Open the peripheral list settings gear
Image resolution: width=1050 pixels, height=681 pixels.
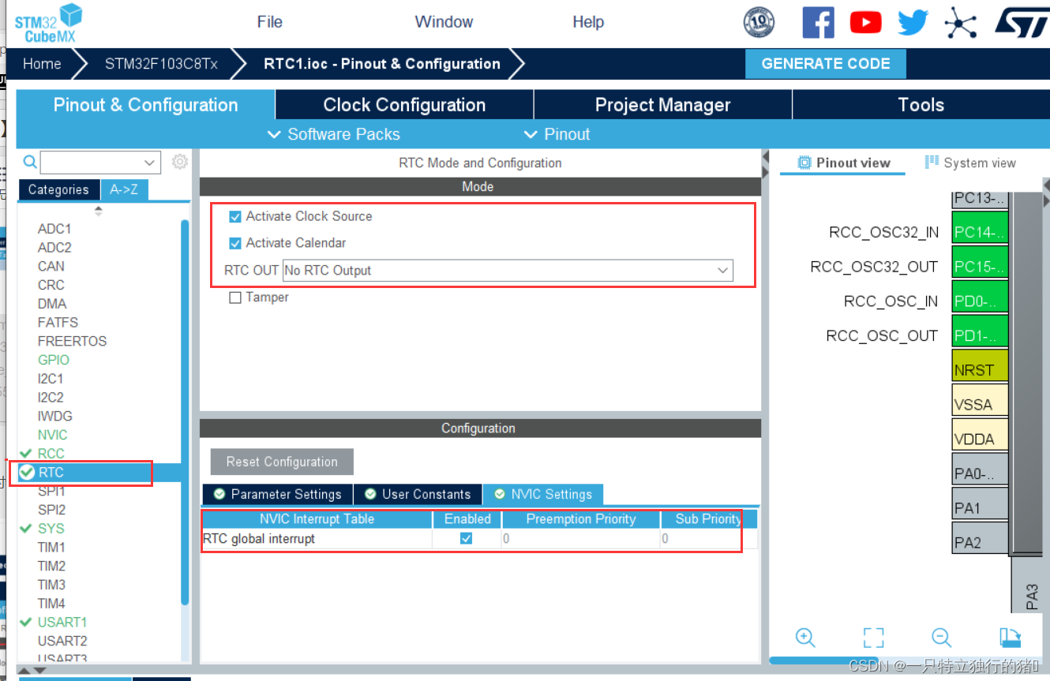pos(180,162)
